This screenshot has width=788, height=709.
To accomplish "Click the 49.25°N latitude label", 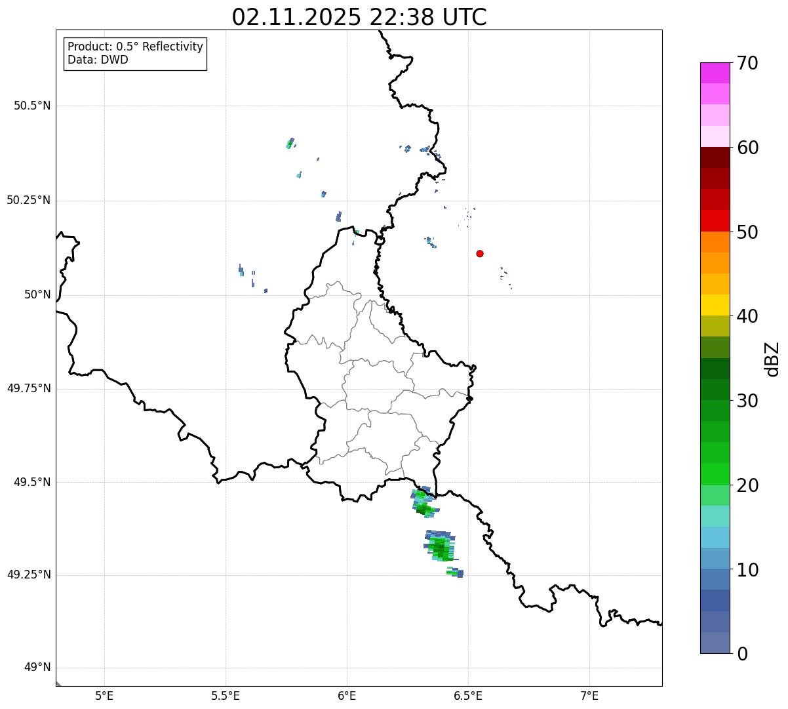I will coord(29,575).
